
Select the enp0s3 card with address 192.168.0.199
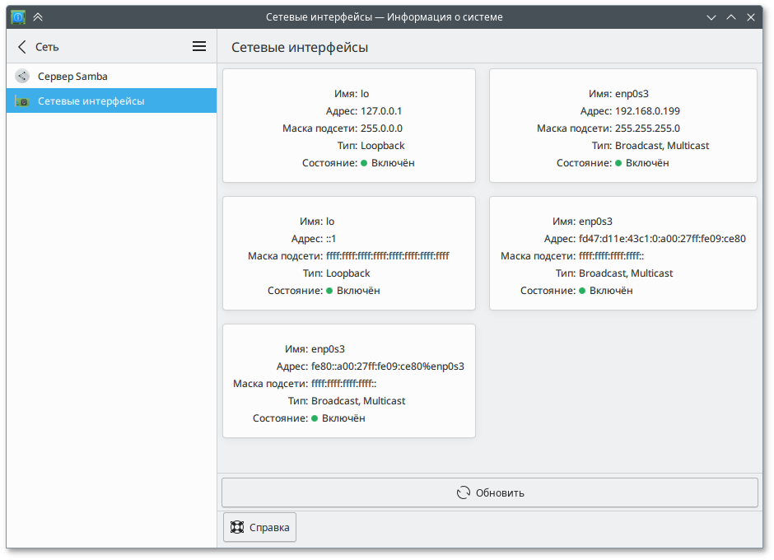[622, 125]
